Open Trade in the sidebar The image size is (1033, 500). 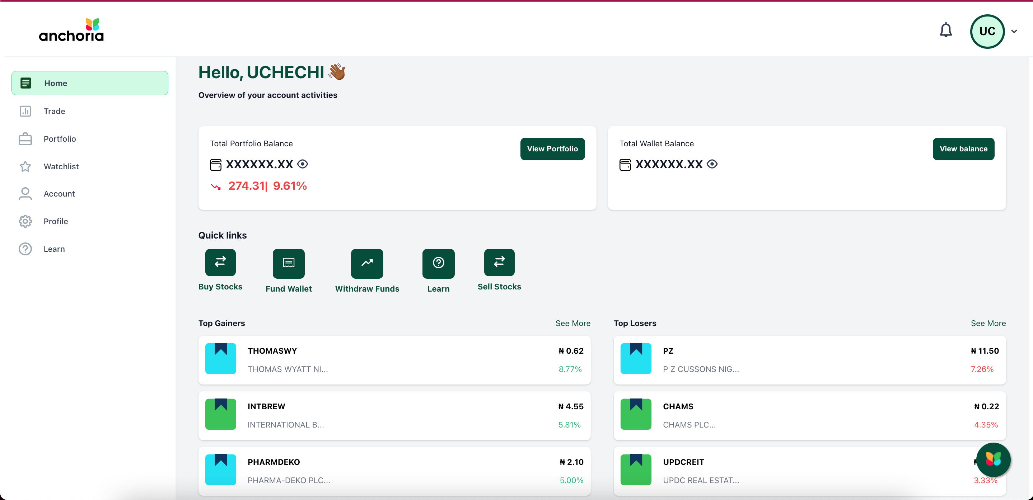[x=54, y=111]
